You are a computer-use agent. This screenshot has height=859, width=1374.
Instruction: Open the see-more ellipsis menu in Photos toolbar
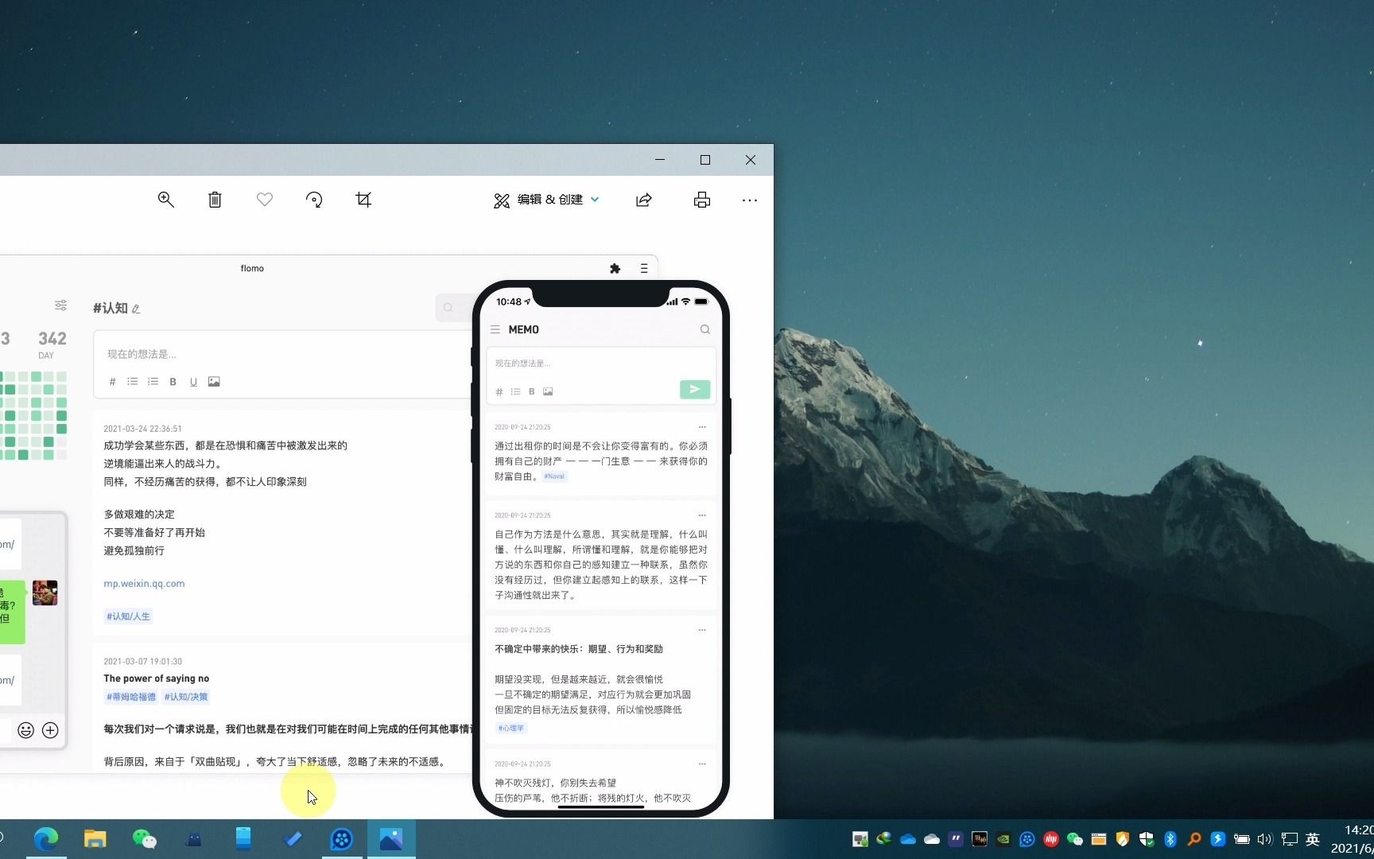click(x=749, y=200)
